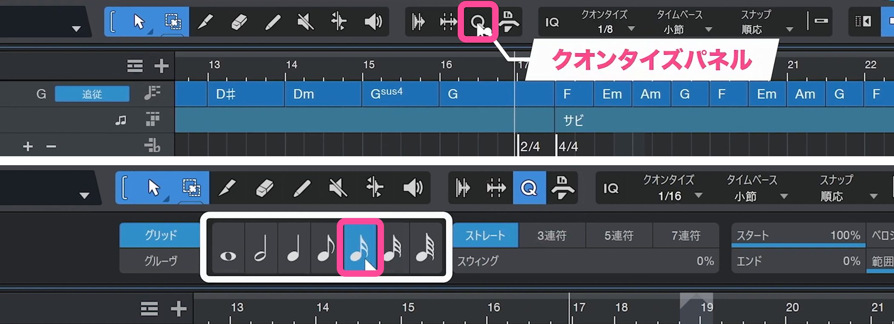
Task: Select the Eraser tool in lower toolbar
Action: 264,188
